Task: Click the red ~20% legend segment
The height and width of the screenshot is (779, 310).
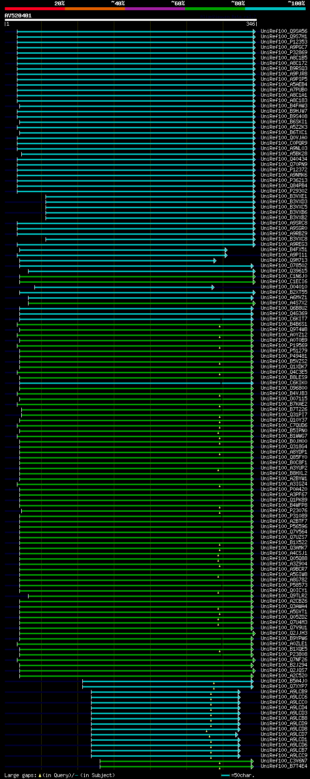Action: (x=35, y=9)
